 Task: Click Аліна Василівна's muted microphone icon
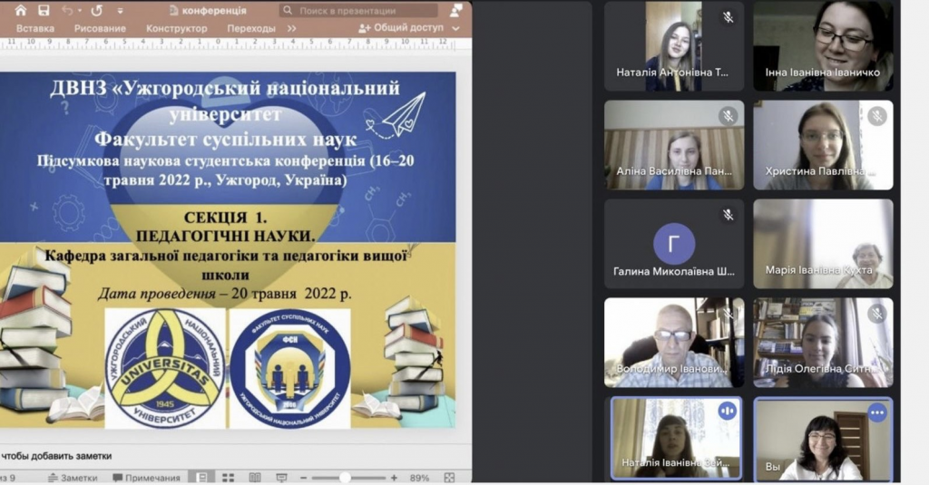pyautogui.click(x=729, y=115)
